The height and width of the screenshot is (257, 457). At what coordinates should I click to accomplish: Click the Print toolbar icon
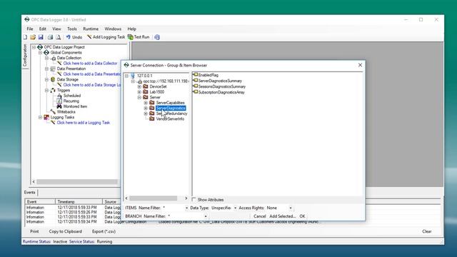click(50, 37)
